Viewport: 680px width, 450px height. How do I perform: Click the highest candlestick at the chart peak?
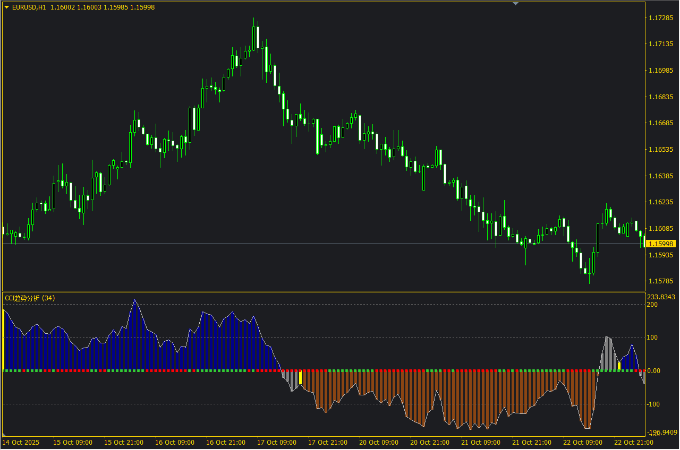point(256,37)
